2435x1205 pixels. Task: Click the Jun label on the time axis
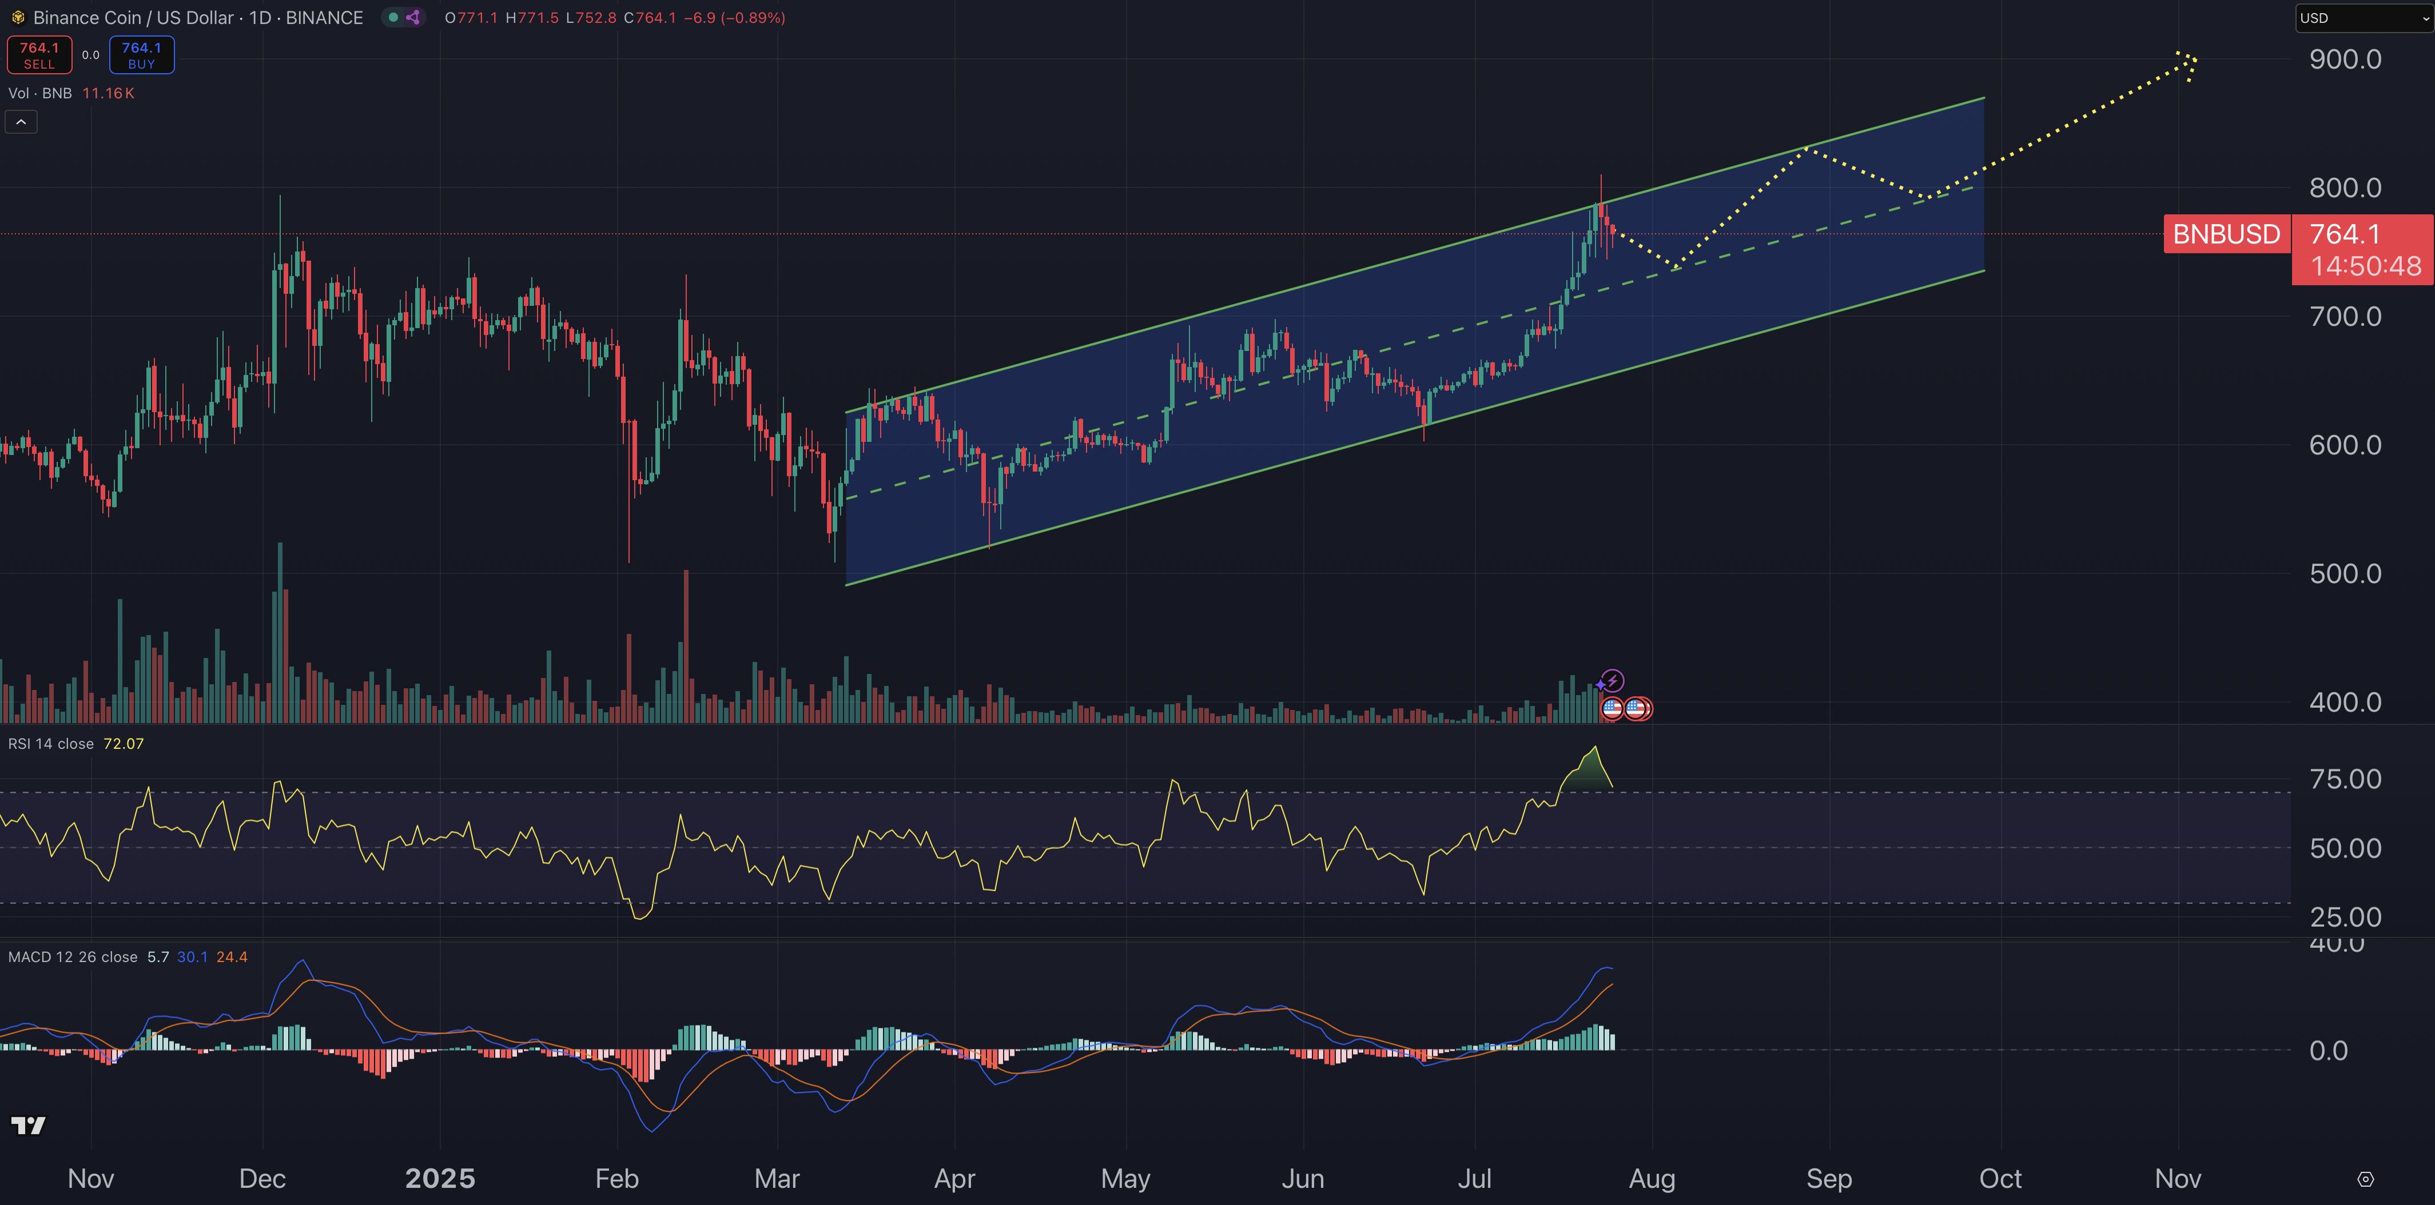(x=1303, y=1179)
